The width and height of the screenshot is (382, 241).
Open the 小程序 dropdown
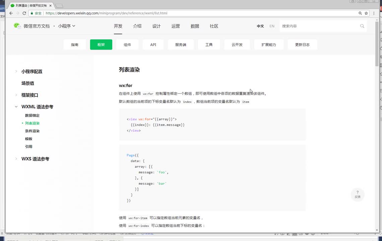(66, 26)
